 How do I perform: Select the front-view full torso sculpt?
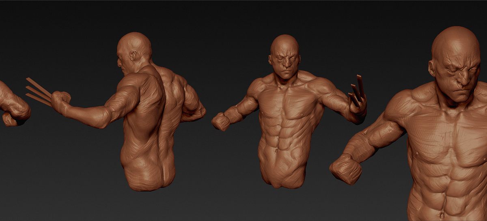click(289, 111)
